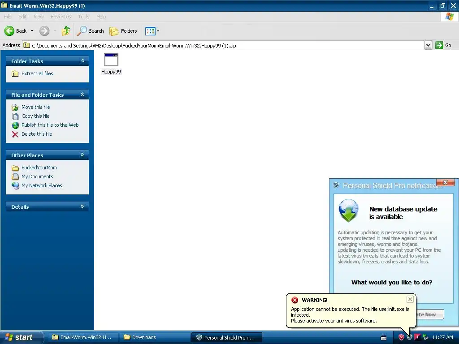Go up one folder level

click(x=66, y=31)
